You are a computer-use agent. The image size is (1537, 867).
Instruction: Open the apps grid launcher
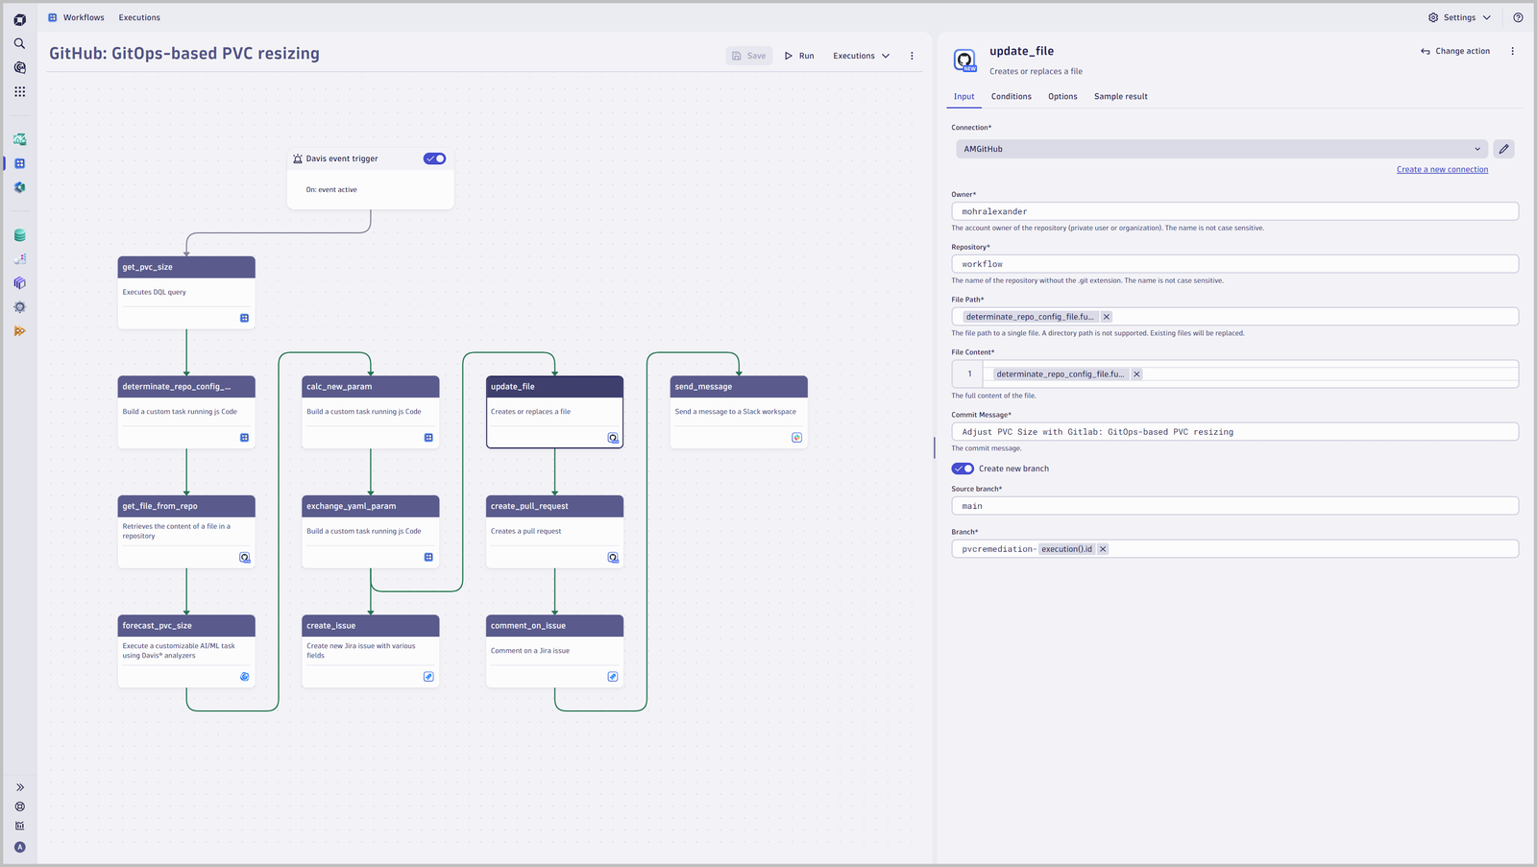point(19,91)
